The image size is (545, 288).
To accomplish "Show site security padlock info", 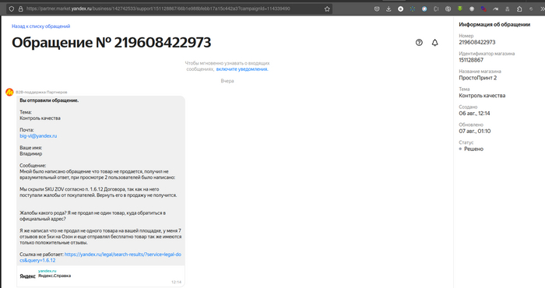I will (20, 9).
